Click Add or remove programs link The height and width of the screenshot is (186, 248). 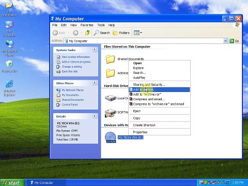[76, 61]
